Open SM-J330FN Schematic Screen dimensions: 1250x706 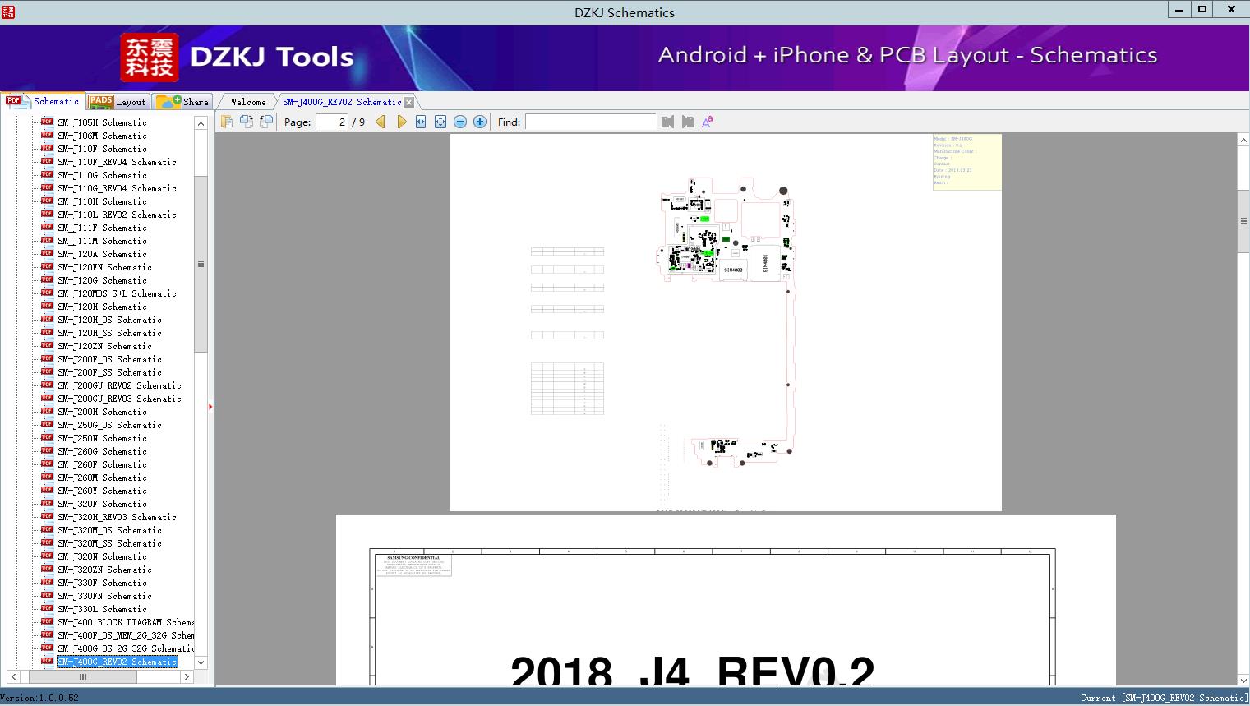click(104, 596)
